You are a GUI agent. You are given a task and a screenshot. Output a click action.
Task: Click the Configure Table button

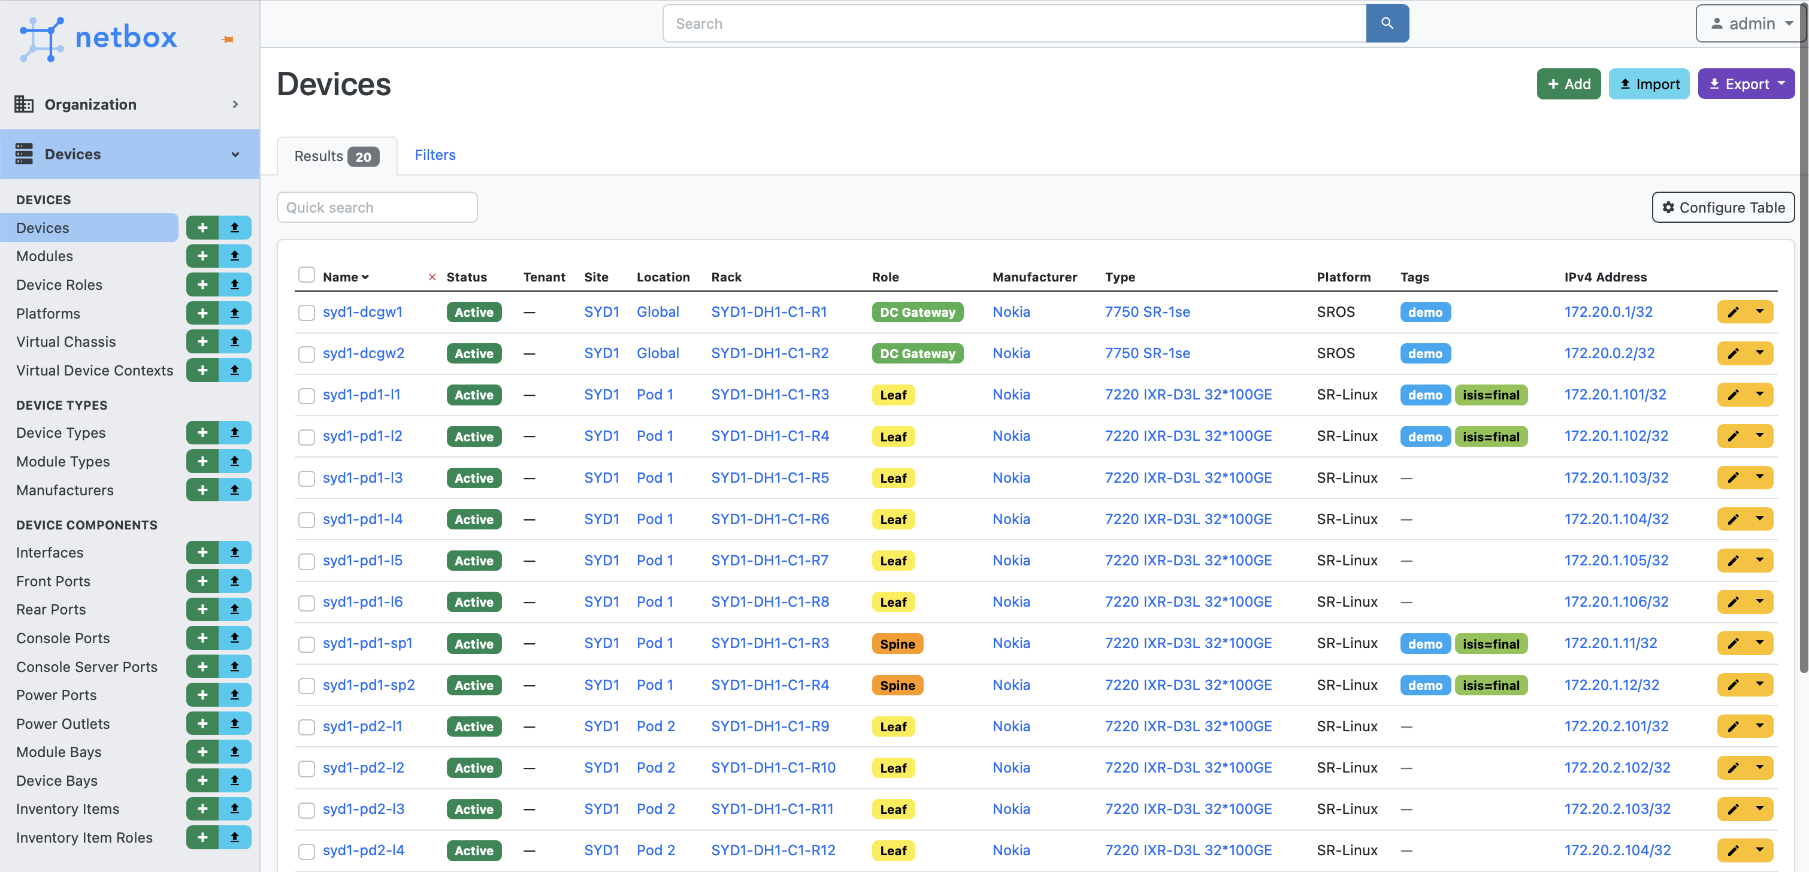pyautogui.click(x=1723, y=207)
